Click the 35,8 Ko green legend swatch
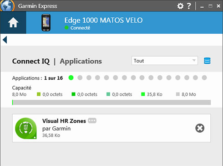The image size is (223, 166). 143,94
